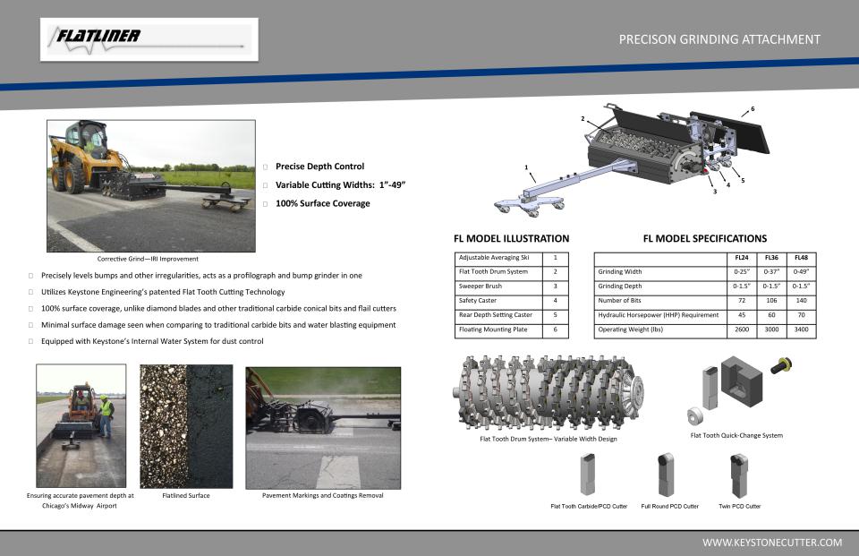Click the bullet box beside '100% surface coverage, unlike'
Screen dimensions: 859x556
click(x=30, y=309)
